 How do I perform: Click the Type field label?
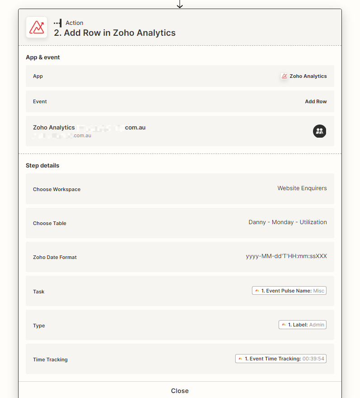click(39, 326)
